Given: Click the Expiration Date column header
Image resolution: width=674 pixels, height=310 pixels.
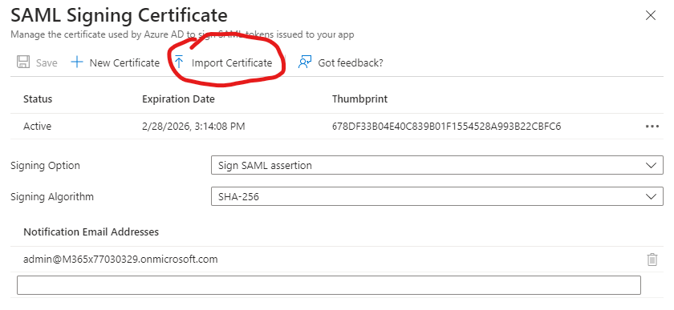Looking at the screenshot, I should pyautogui.click(x=178, y=99).
